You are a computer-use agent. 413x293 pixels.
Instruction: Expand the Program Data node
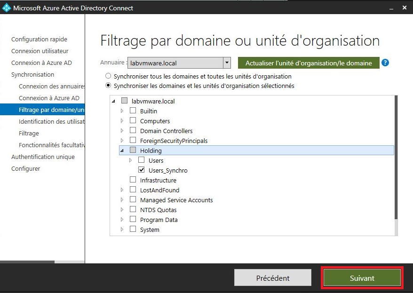tap(122, 220)
